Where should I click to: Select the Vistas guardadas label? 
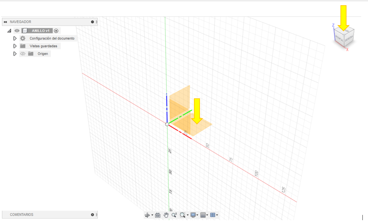pyautogui.click(x=43, y=46)
